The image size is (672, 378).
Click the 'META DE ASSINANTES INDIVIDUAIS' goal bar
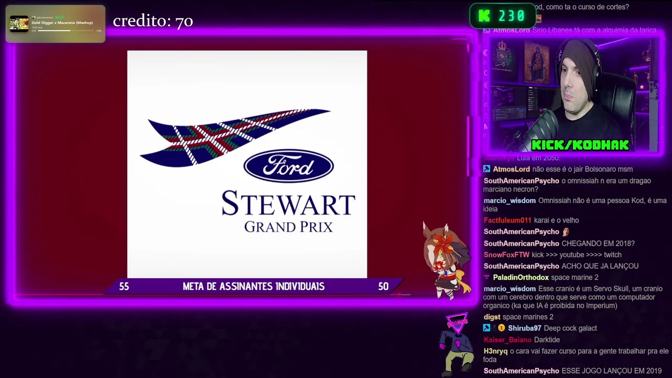pyautogui.click(x=254, y=286)
